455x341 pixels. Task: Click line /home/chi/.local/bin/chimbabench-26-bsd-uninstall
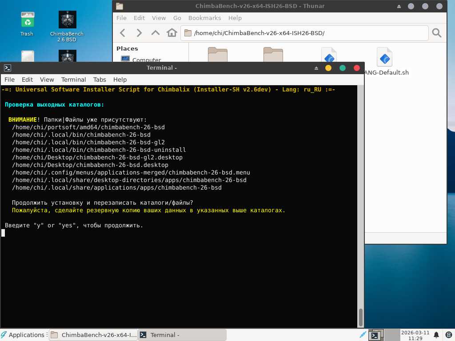(x=99, y=150)
